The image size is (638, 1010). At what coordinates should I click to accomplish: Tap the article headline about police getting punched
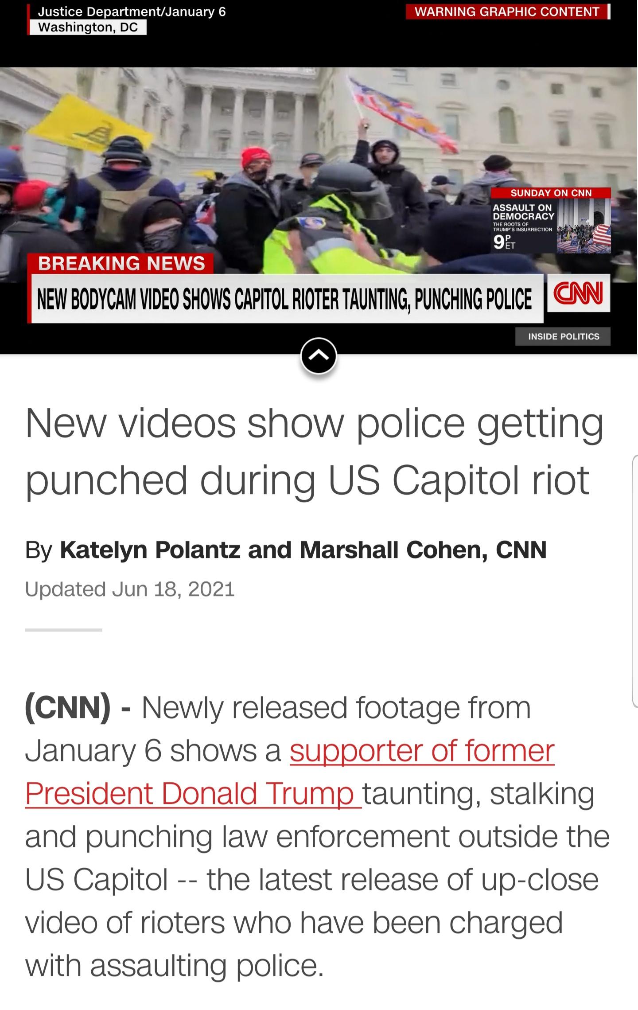point(314,451)
